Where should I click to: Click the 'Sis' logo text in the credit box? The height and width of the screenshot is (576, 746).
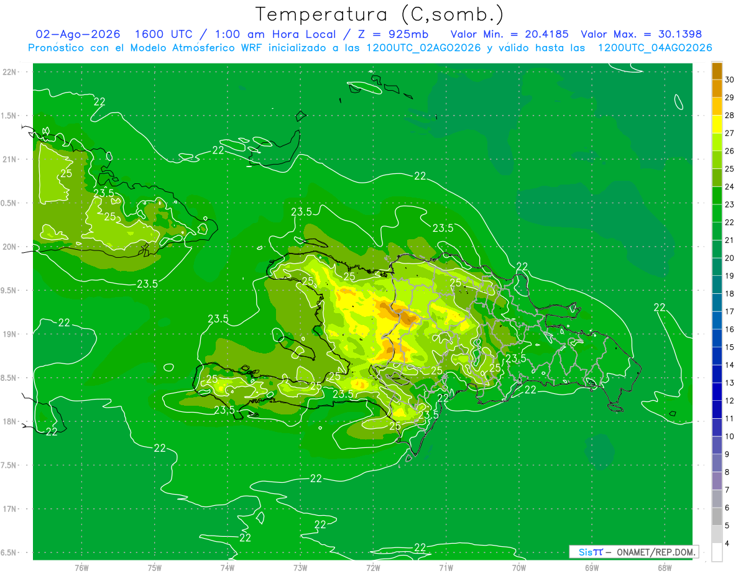(x=584, y=552)
